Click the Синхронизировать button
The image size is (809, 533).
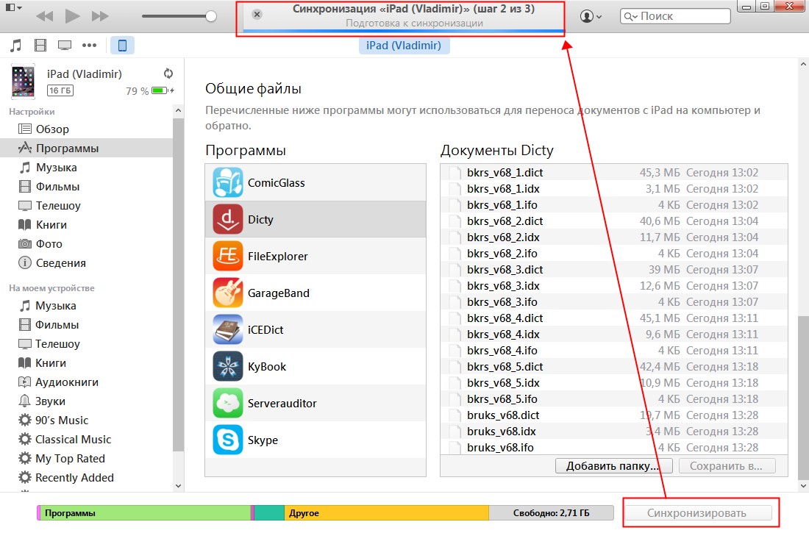point(697,513)
